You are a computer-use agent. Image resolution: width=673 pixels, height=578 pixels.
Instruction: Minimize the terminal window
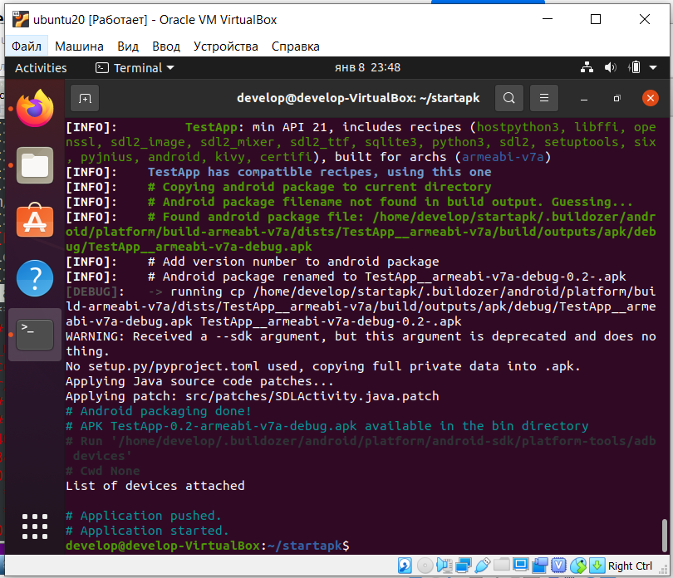coord(584,99)
